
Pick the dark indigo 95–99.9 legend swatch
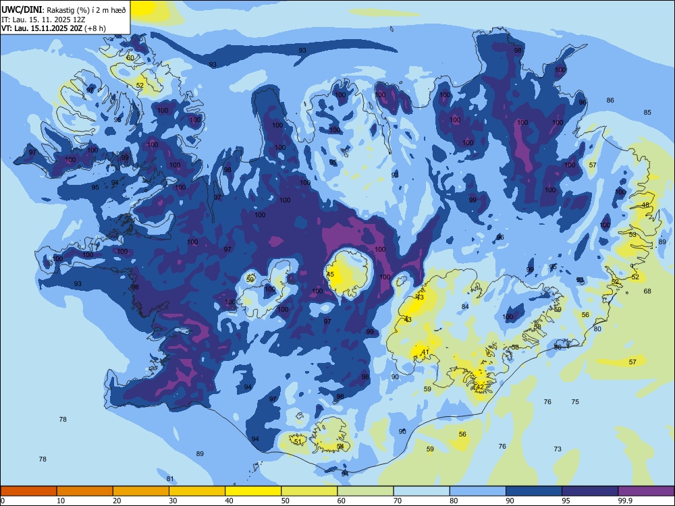pos(590,491)
